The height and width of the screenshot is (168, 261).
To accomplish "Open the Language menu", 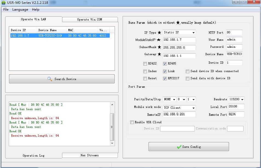I will click(20, 10).
